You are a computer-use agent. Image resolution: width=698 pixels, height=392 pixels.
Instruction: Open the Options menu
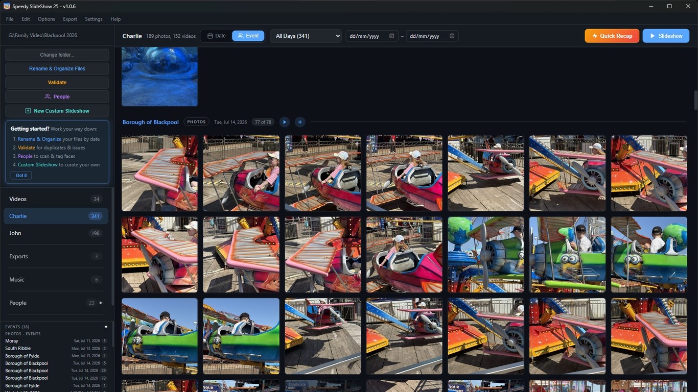click(x=46, y=19)
